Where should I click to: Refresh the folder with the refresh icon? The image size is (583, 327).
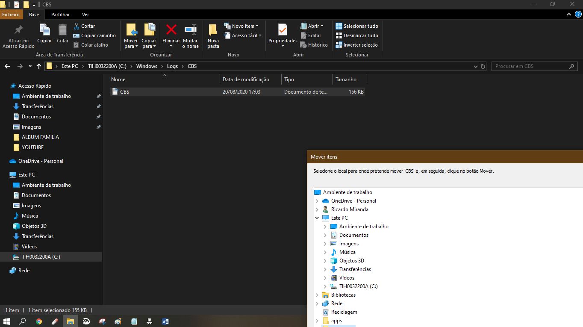483,67
